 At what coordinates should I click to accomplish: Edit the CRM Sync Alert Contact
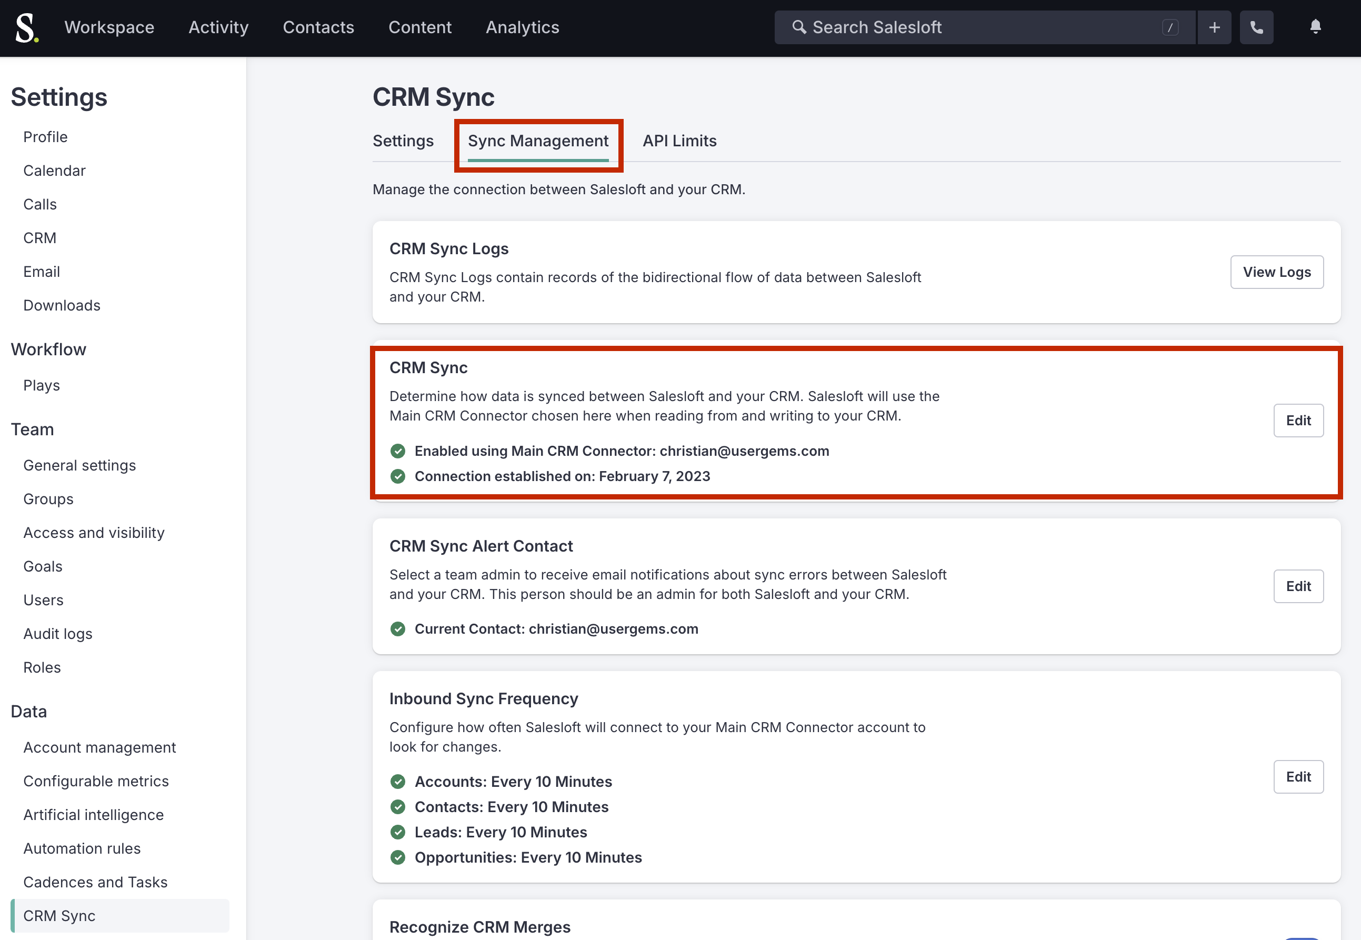pyautogui.click(x=1298, y=586)
